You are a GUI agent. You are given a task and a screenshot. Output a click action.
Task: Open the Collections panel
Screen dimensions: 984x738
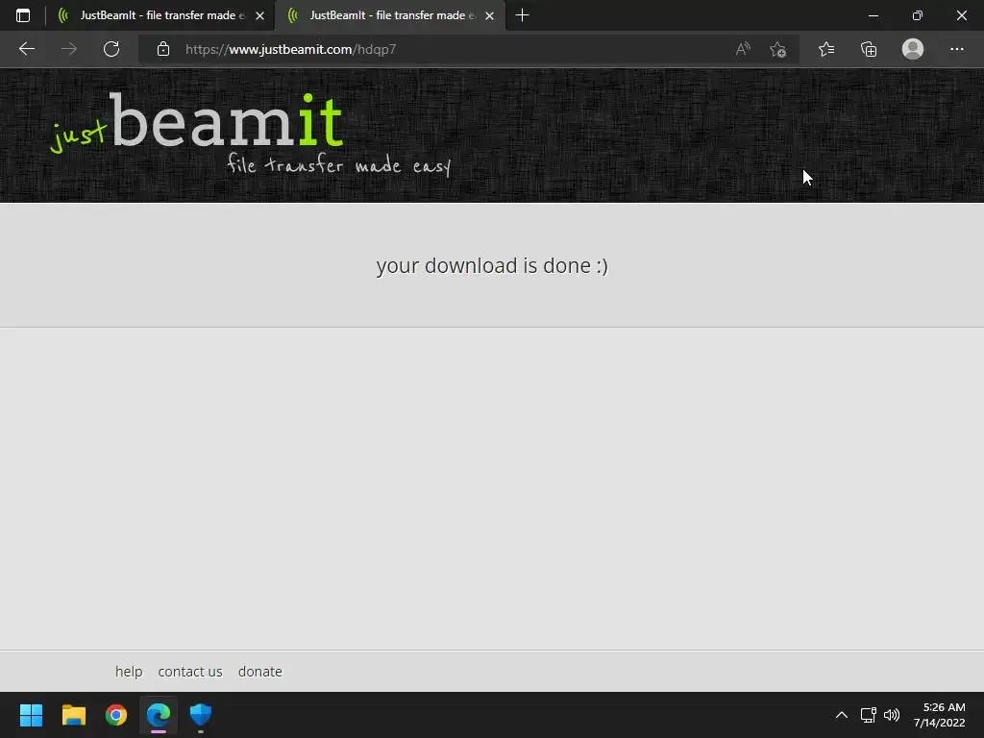(x=869, y=49)
